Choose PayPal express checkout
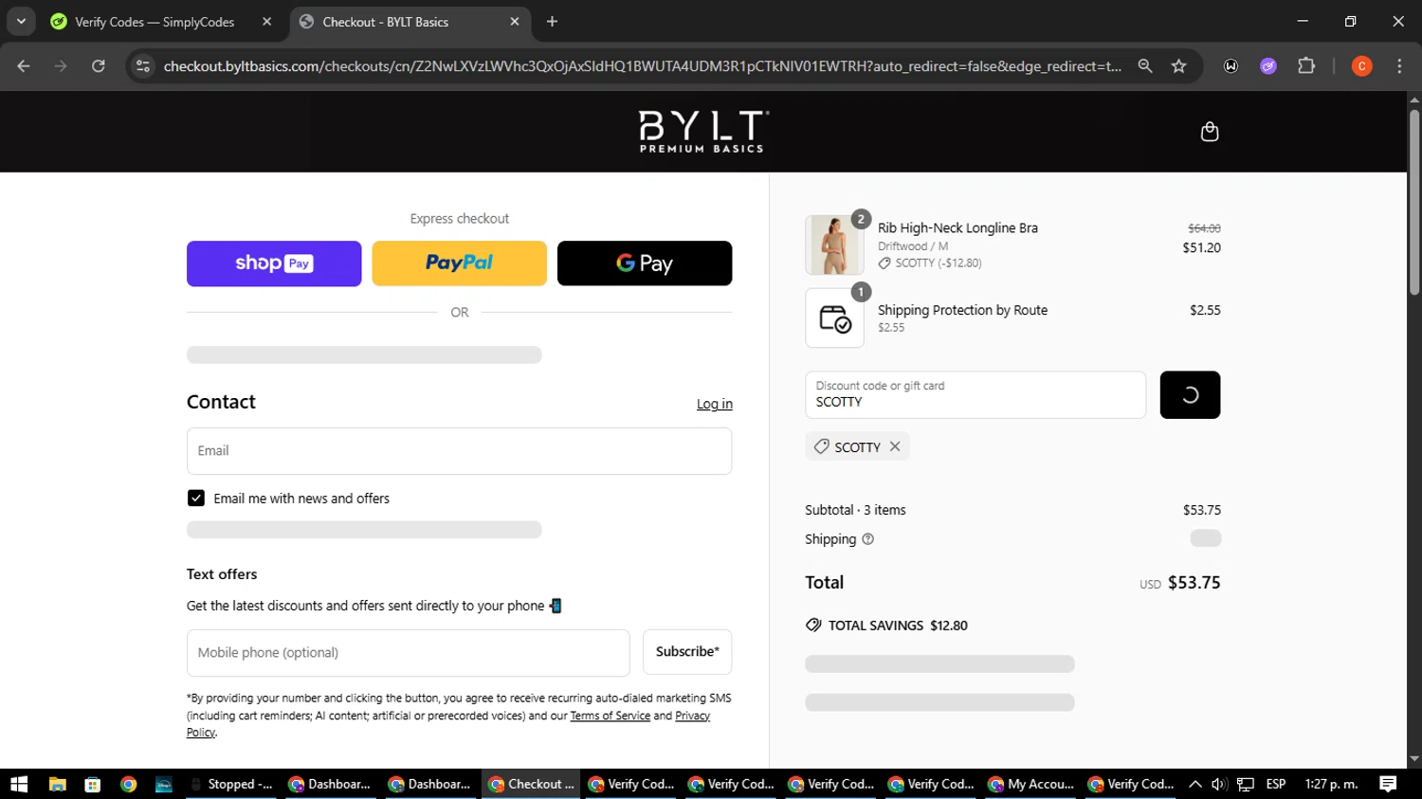The image size is (1422, 799). pos(459,263)
